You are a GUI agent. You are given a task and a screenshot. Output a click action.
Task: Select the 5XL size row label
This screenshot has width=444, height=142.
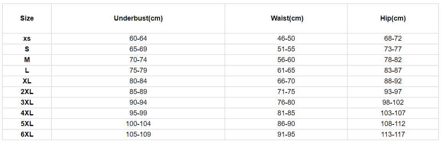pos(27,124)
